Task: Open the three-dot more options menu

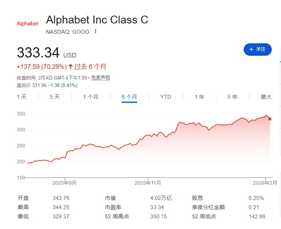Action: coord(95,32)
